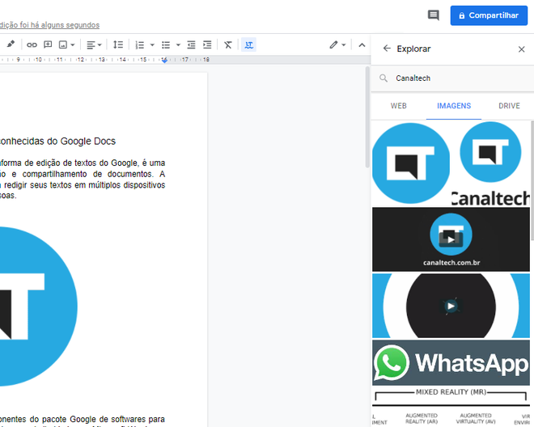Insert an image via the toolbar icon
Image resolution: width=534 pixels, height=427 pixels.
click(x=63, y=44)
